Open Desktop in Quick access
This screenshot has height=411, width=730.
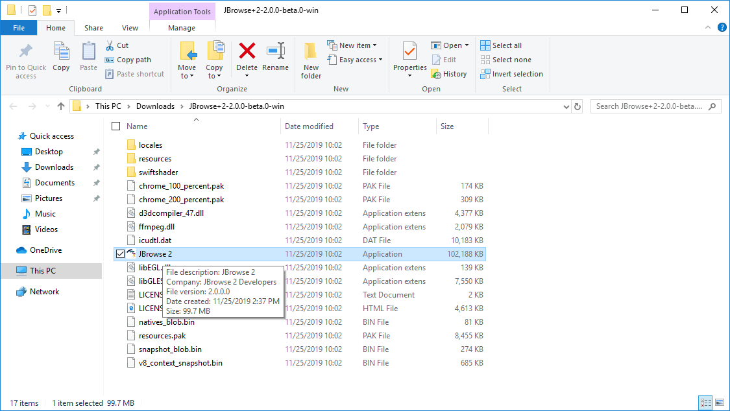tap(49, 152)
